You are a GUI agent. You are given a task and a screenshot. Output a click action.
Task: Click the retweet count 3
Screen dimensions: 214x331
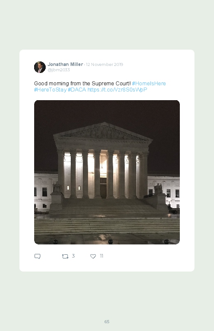click(x=73, y=256)
